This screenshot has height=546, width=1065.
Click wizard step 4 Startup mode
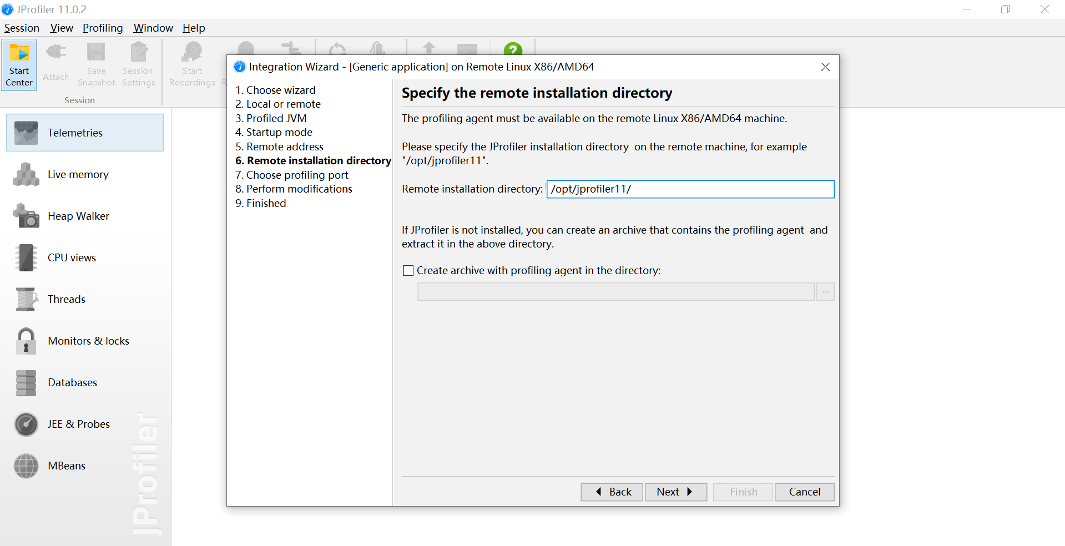click(274, 132)
